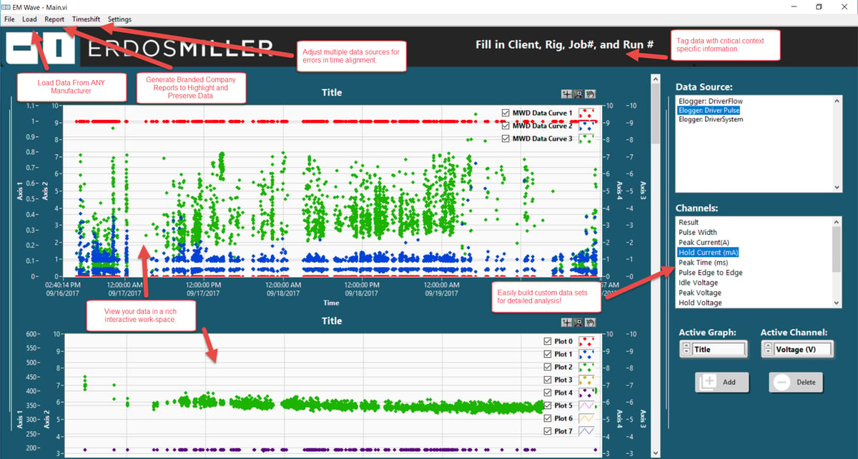
Task: Uncheck MWD Data Curve 3 visibility
Action: pos(506,138)
